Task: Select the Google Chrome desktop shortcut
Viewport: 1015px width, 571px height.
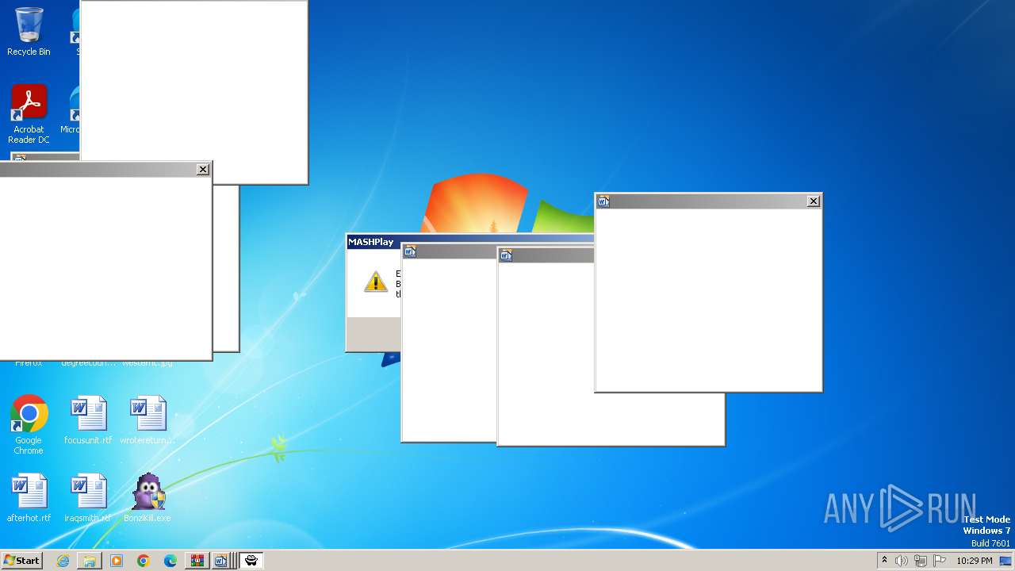Action: pos(29,425)
